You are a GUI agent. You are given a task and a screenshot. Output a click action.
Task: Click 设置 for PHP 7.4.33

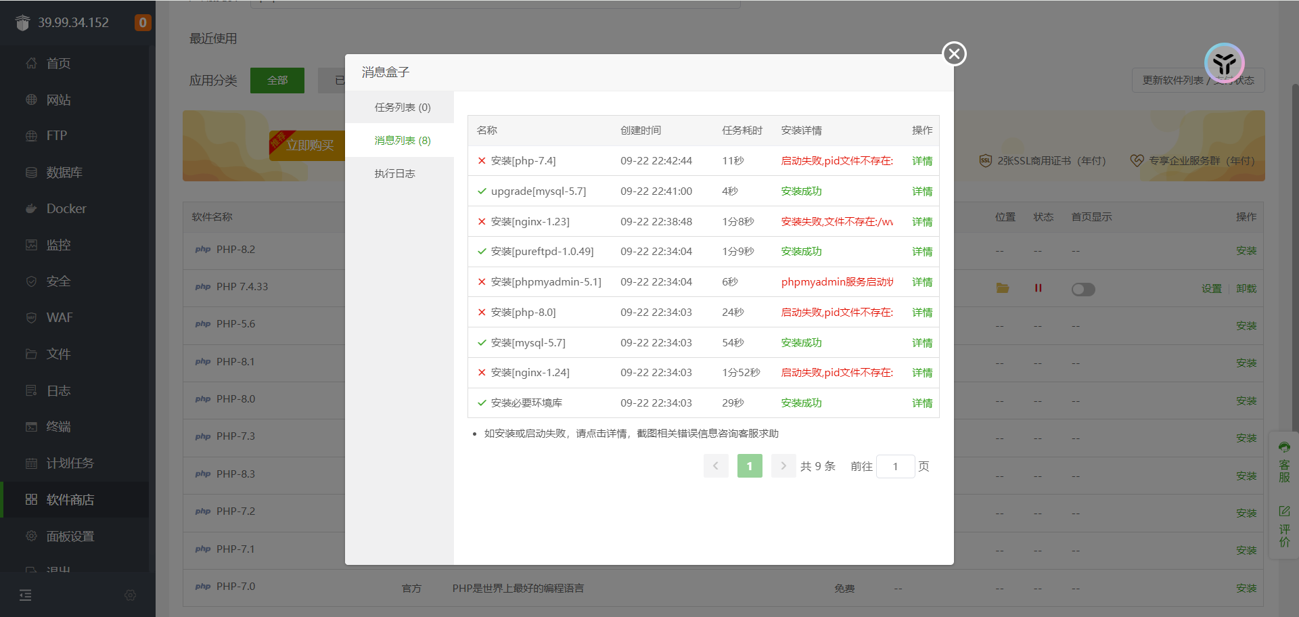pyautogui.click(x=1212, y=289)
